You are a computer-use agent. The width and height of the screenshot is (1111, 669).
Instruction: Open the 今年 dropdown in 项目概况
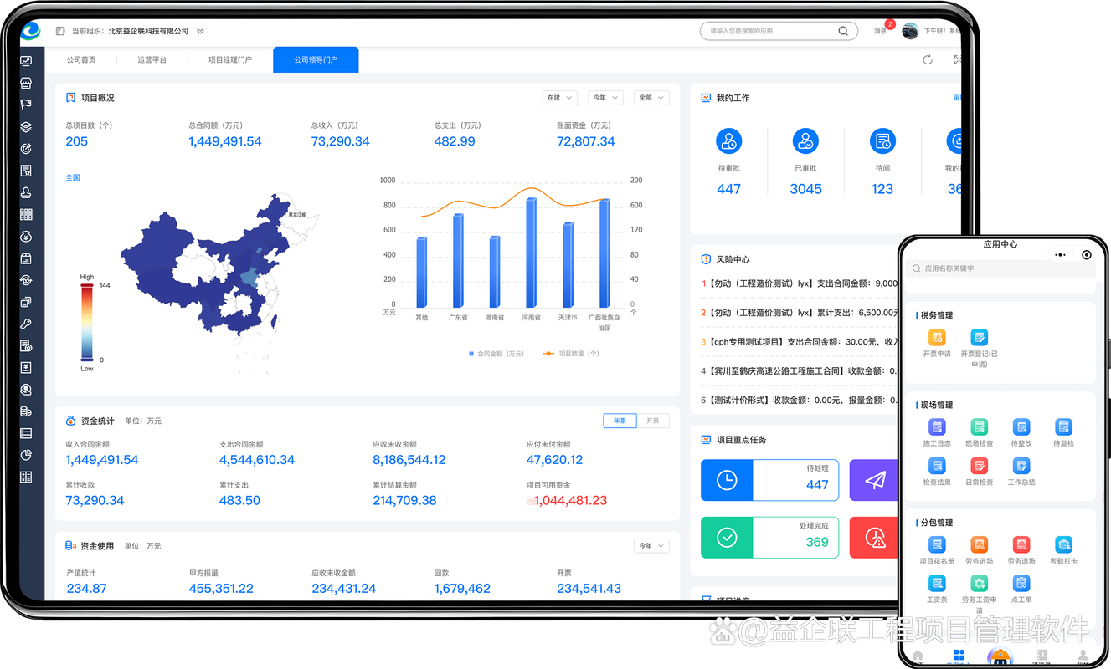[605, 98]
